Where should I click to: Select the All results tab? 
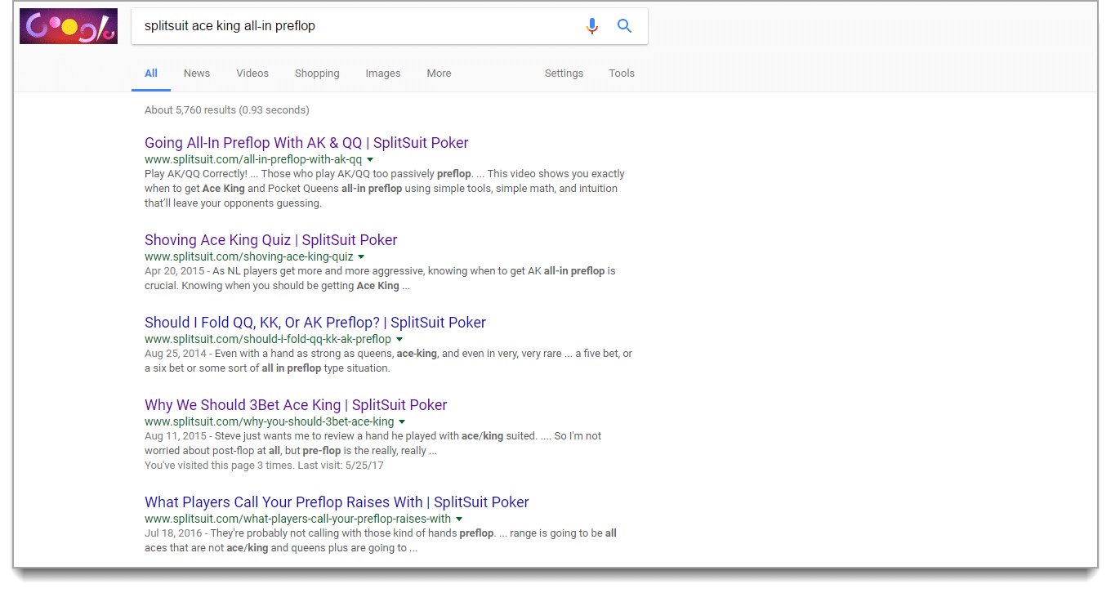point(151,74)
